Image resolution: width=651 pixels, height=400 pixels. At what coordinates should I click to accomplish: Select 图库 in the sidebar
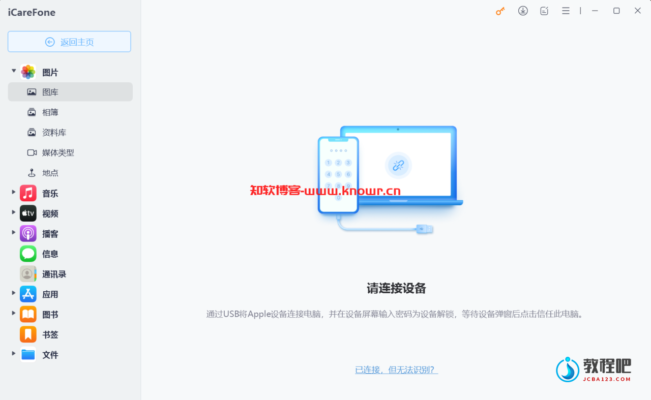(70, 92)
